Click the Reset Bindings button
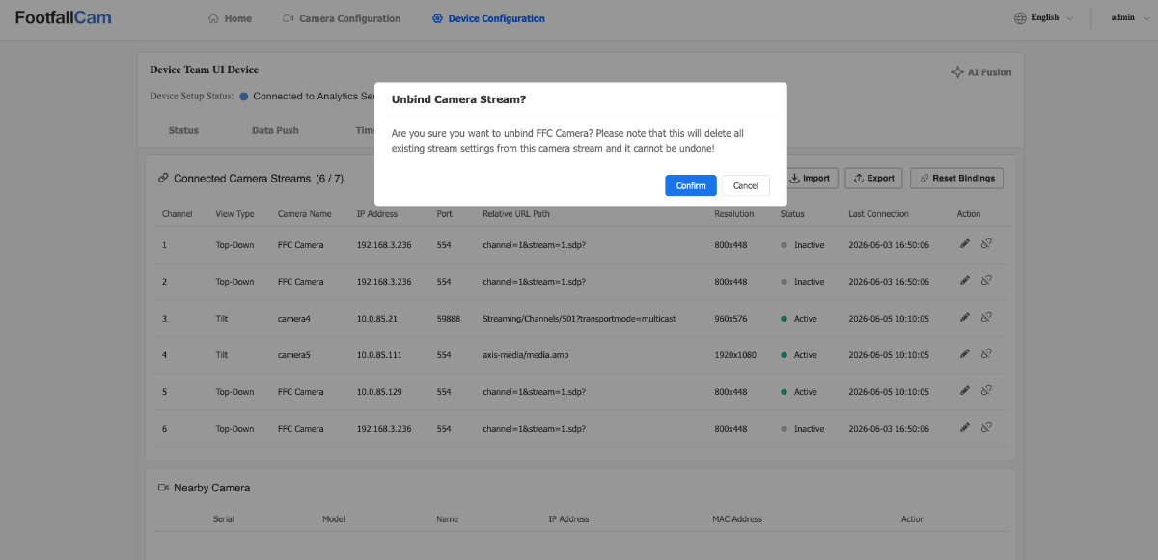Screen dimensions: 1158x560 pos(957,178)
